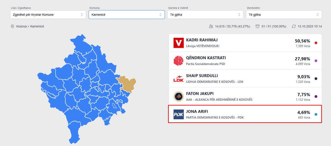This screenshot has height=146, width=331.
Task: Click the PDK party logo
Action: point(178,114)
